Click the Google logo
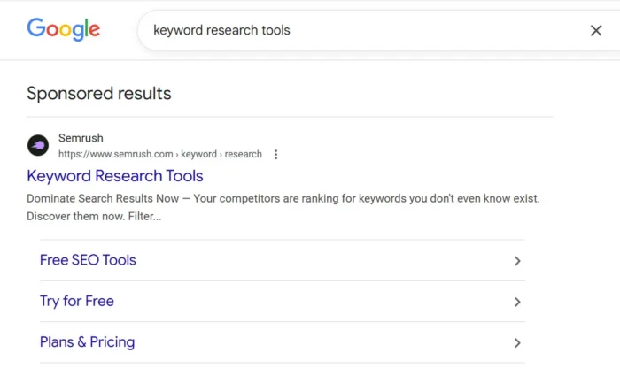 point(63,29)
